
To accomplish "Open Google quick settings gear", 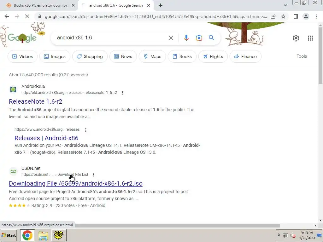I will (x=296, y=38).
